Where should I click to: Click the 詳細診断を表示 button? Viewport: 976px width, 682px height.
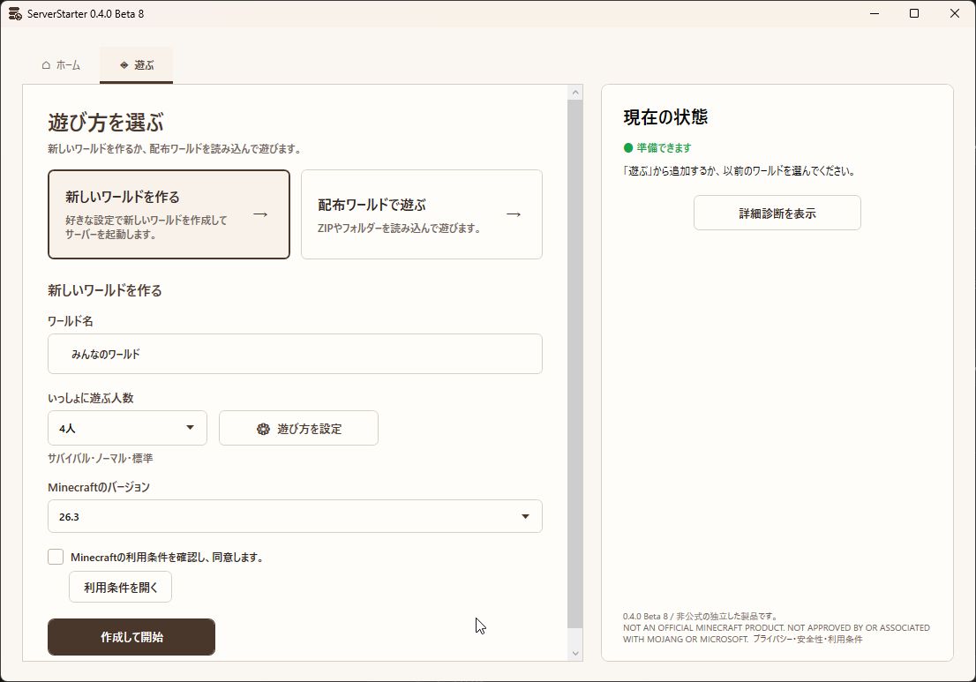tap(777, 213)
